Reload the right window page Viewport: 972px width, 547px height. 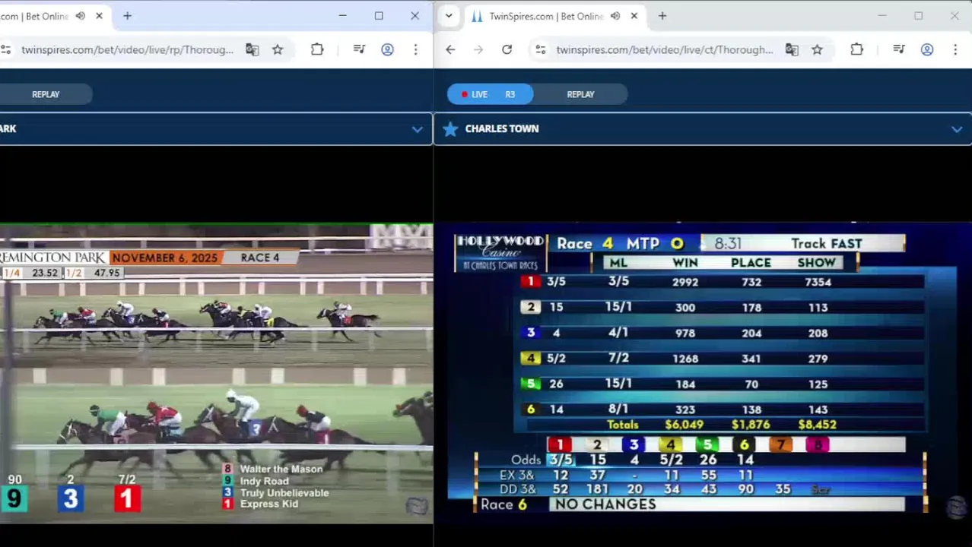click(x=507, y=49)
